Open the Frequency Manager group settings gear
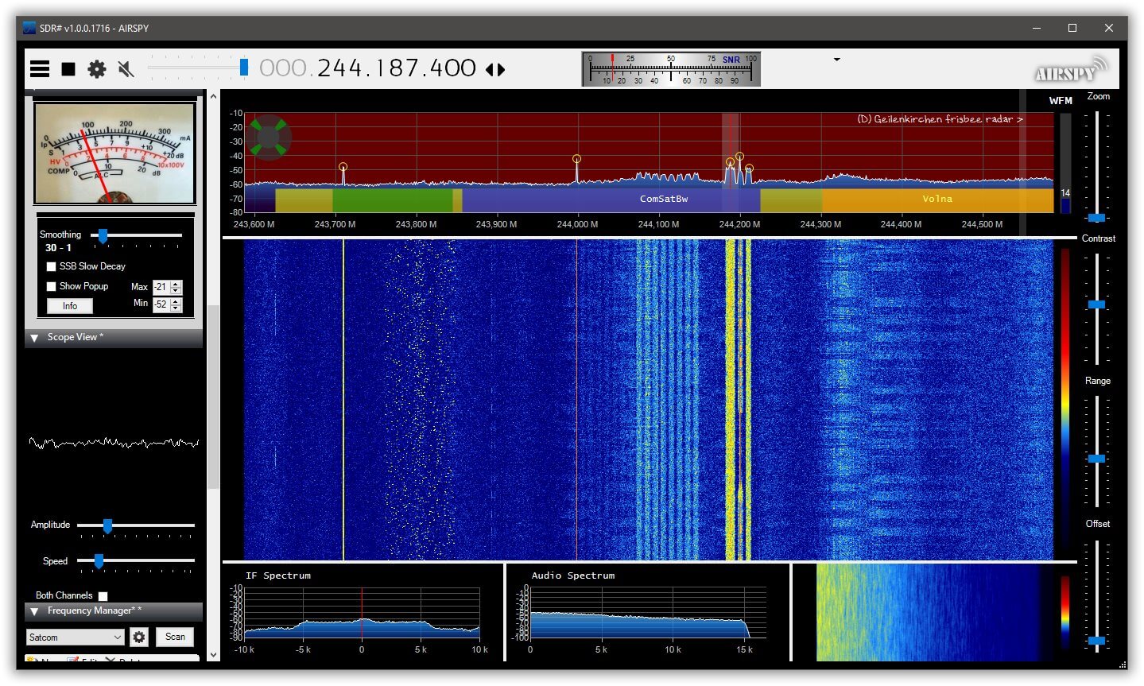The width and height of the screenshot is (1144, 686). 139,637
